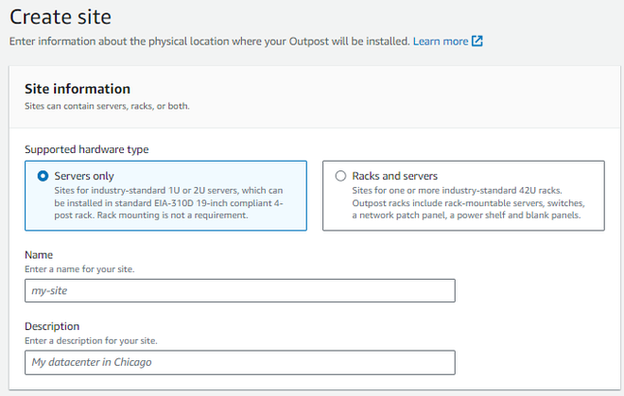This screenshot has height=396, width=624.
Task: Click the Name input field
Action: pyautogui.click(x=240, y=291)
